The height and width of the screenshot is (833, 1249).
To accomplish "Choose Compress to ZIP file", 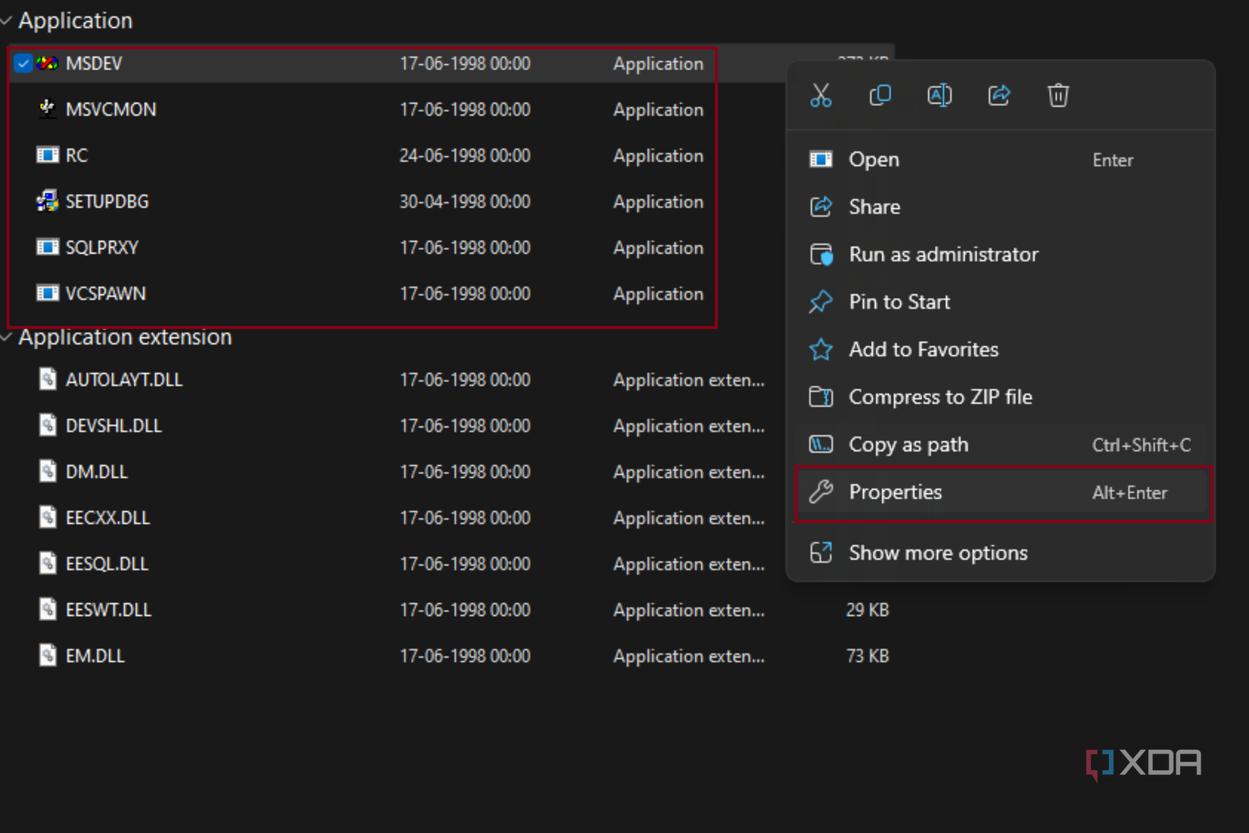I will pyautogui.click(x=1001, y=397).
